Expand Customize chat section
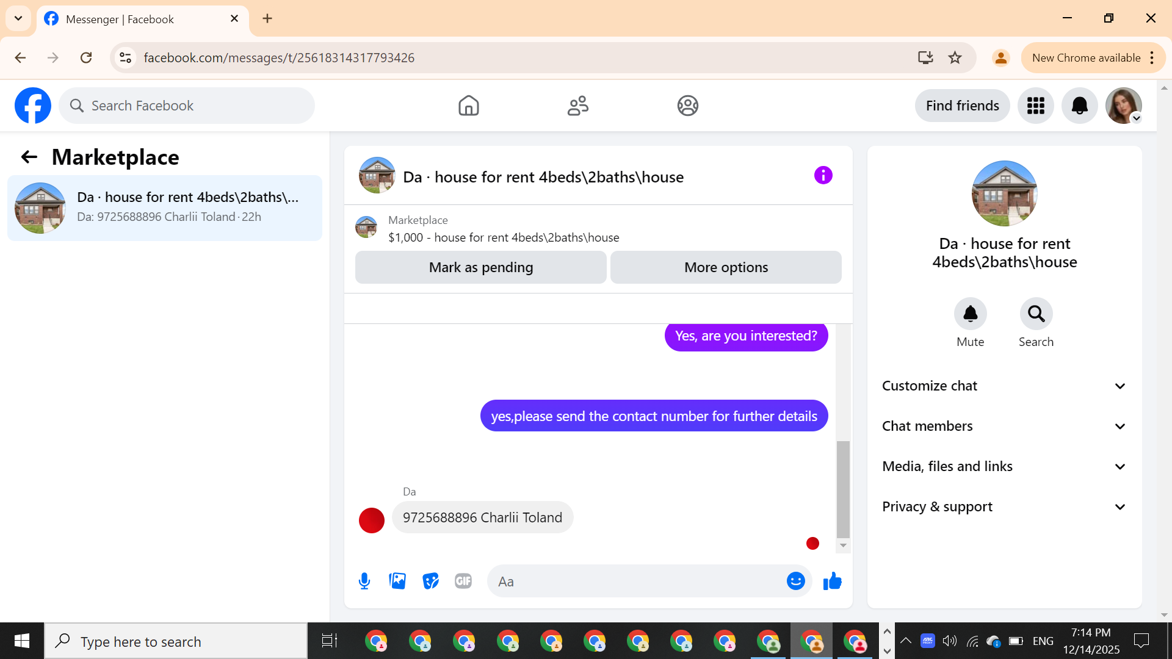Screen dimensions: 1172x659 [x=1004, y=386]
